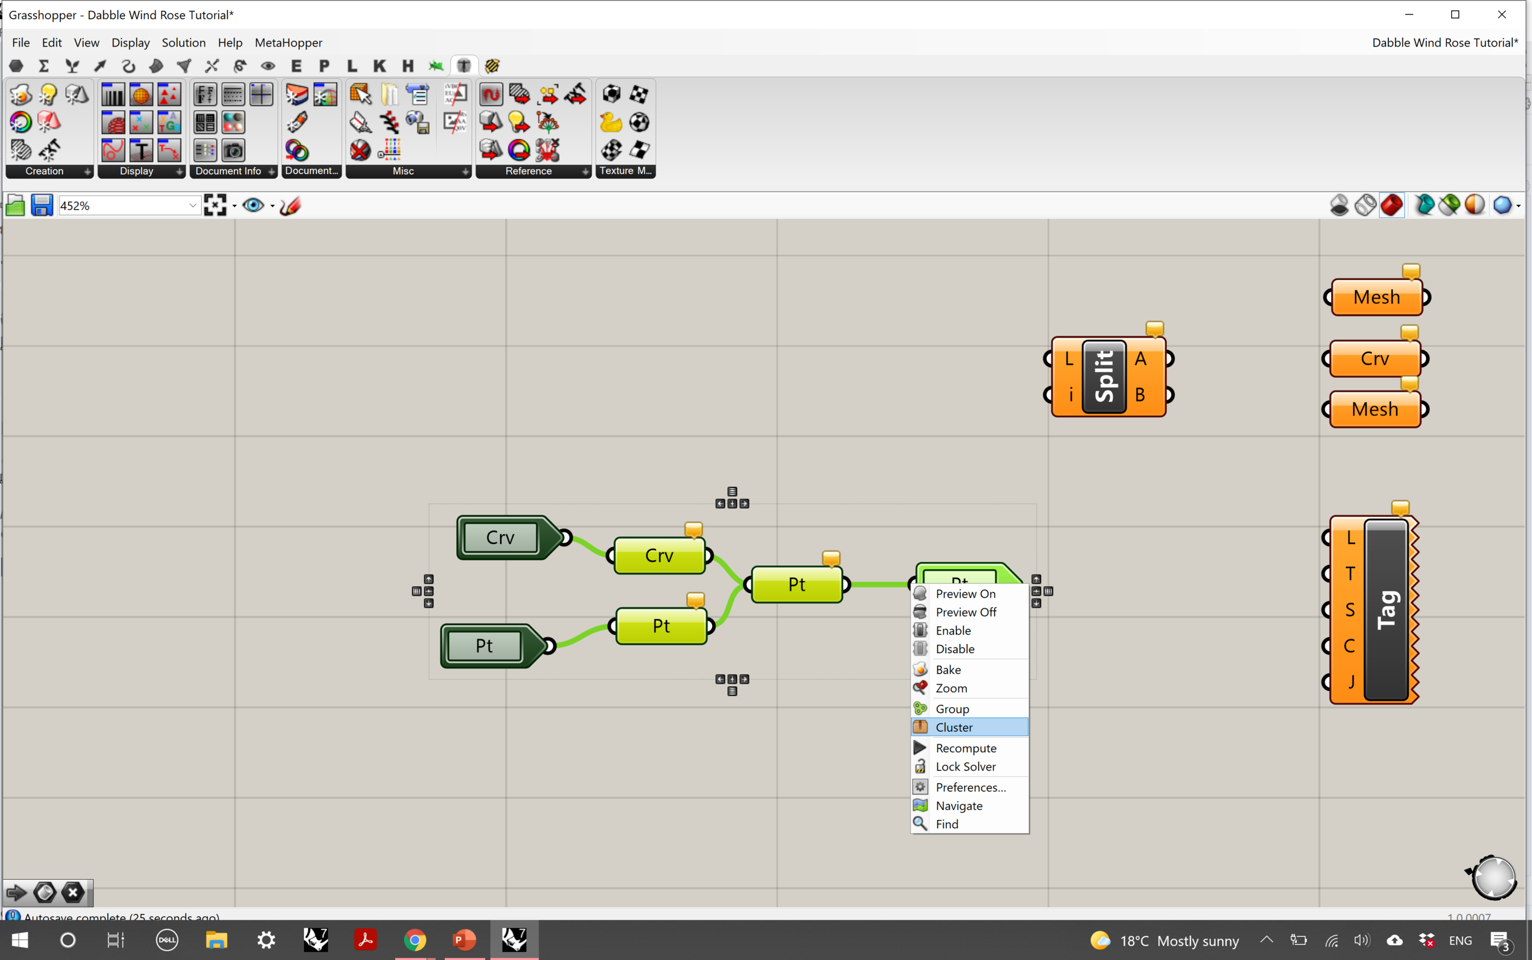Click the Mesh output node bottom right
The height and width of the screenshot is (960, 1532).
click(1375, 409)
